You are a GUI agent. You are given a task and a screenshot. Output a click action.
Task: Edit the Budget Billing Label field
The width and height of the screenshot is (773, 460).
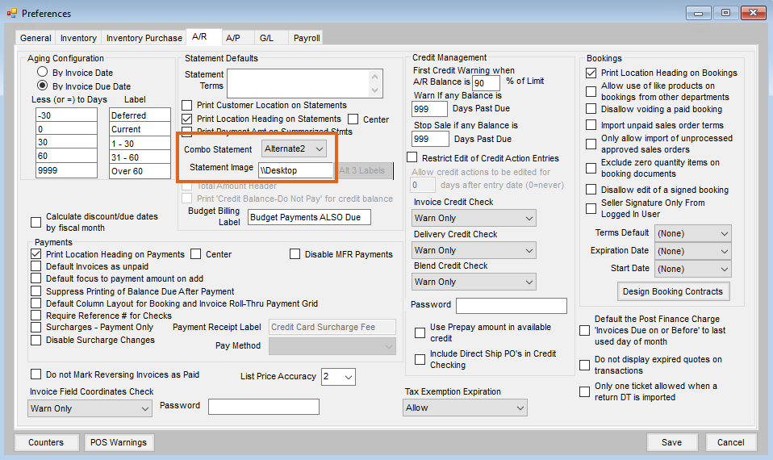click(309, 217)
